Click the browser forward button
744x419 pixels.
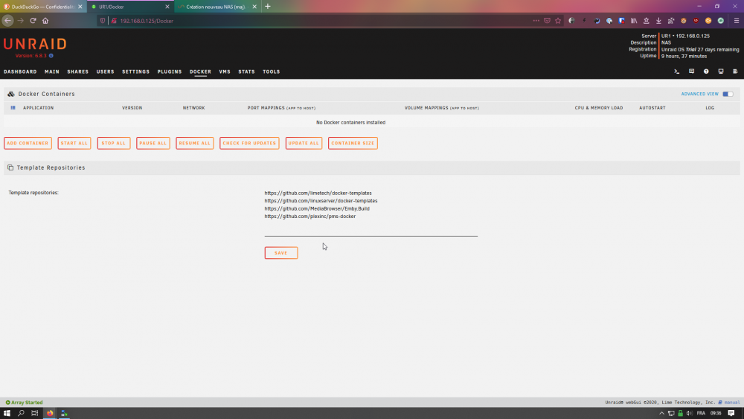coord(20,20)
